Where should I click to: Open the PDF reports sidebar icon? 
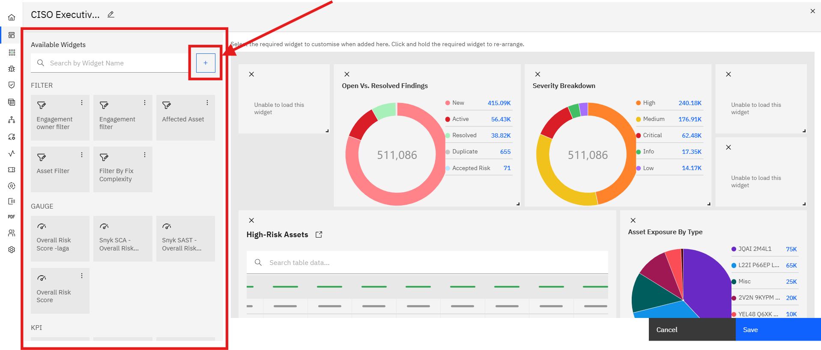click(12, 217)
